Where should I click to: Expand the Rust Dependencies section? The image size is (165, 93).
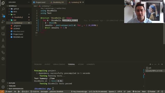(x=19, y=89)
